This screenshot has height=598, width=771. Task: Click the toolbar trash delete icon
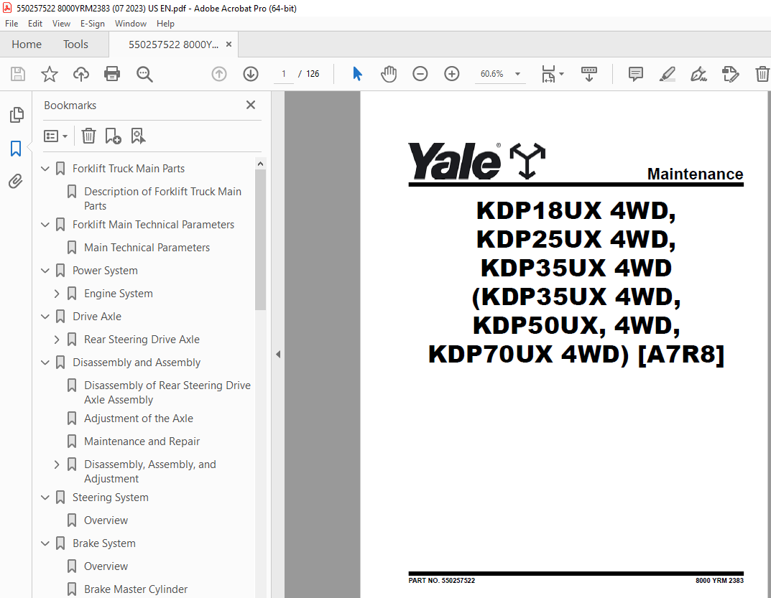click(762, 74)
